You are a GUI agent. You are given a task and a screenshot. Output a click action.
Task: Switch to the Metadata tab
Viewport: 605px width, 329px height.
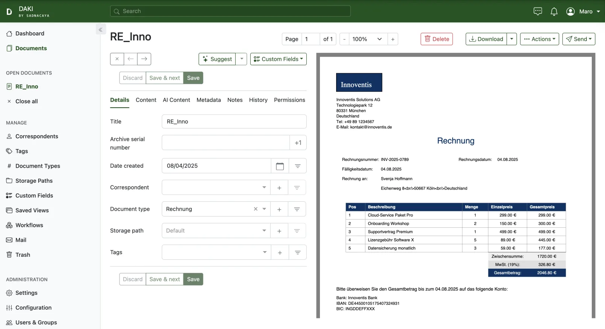coord(209,100)
